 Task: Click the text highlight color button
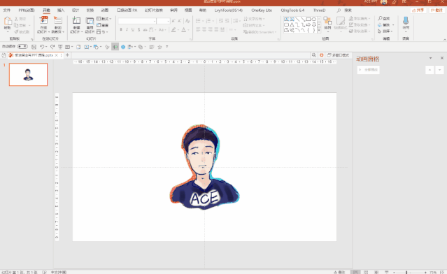point(173,29)
